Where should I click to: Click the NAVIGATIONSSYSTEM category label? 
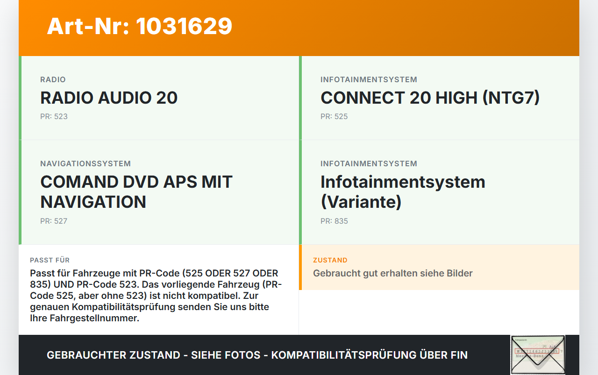pyautogui.click(x=85, y=164)
